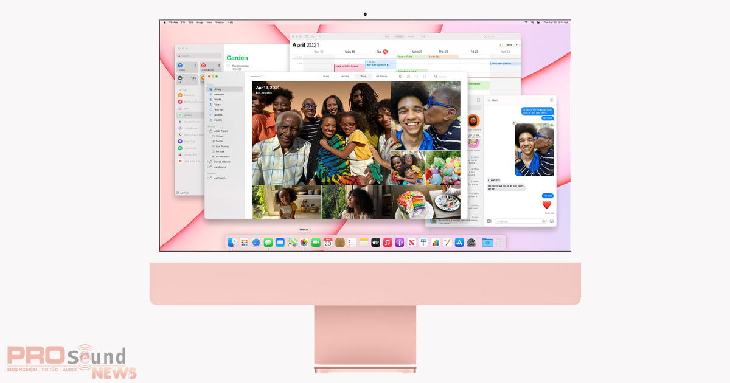The width and height of the screenshot is (730, 383).
Task: Switch Photos view to Months
Action: (344, 77)
